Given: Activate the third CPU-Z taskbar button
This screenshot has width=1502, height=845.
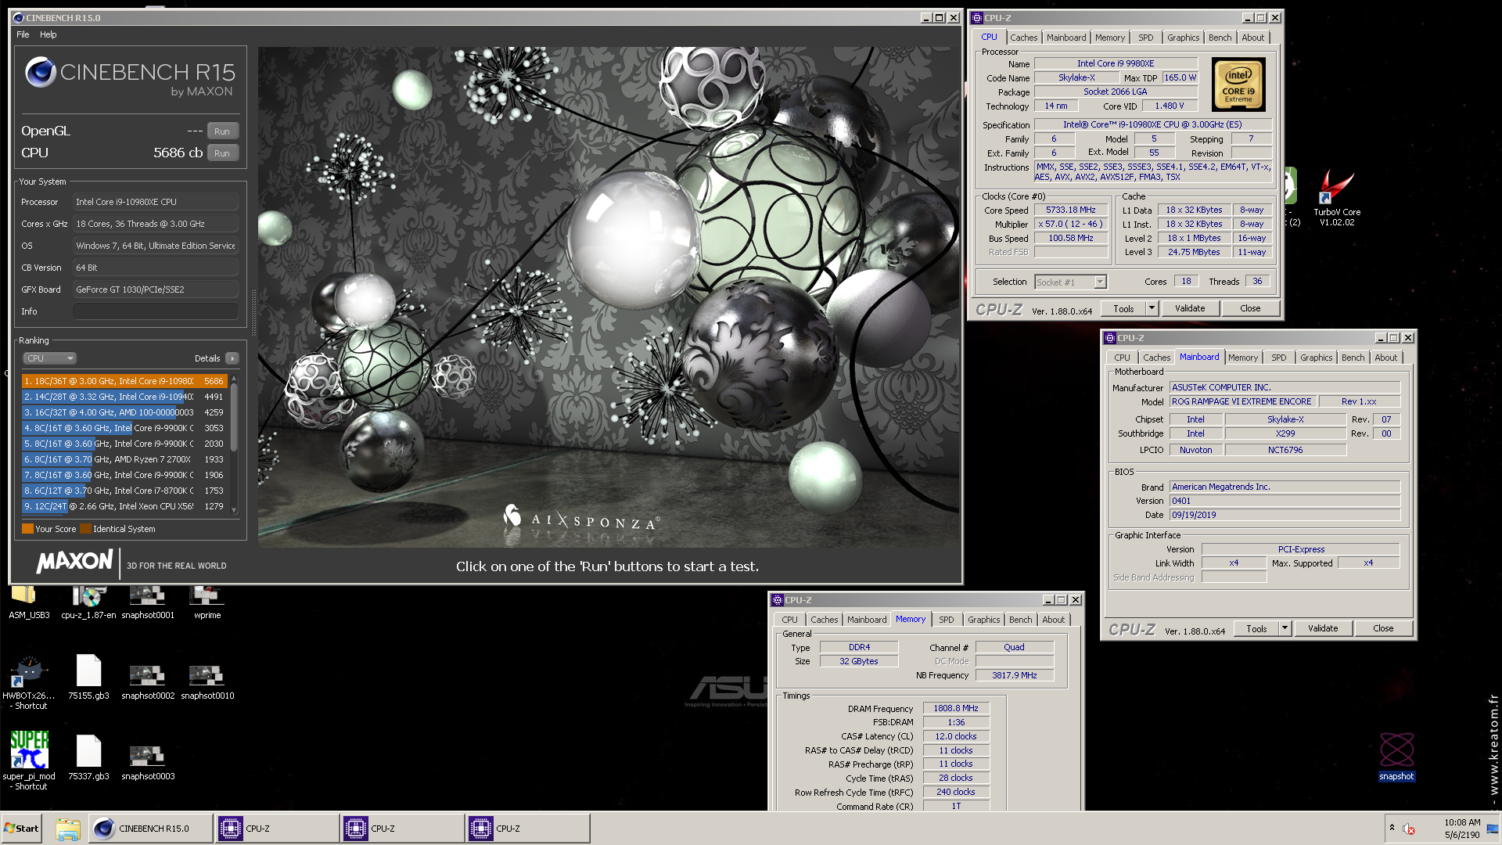Looking at the screenshot, I should tap(527, 829).
